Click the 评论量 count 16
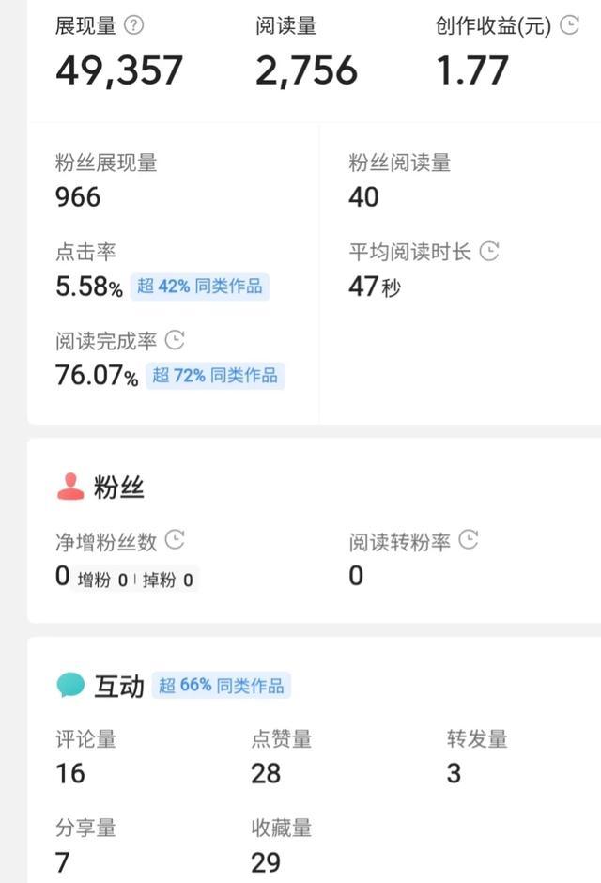This screenshot has width=601, height=883. [70, 773]
